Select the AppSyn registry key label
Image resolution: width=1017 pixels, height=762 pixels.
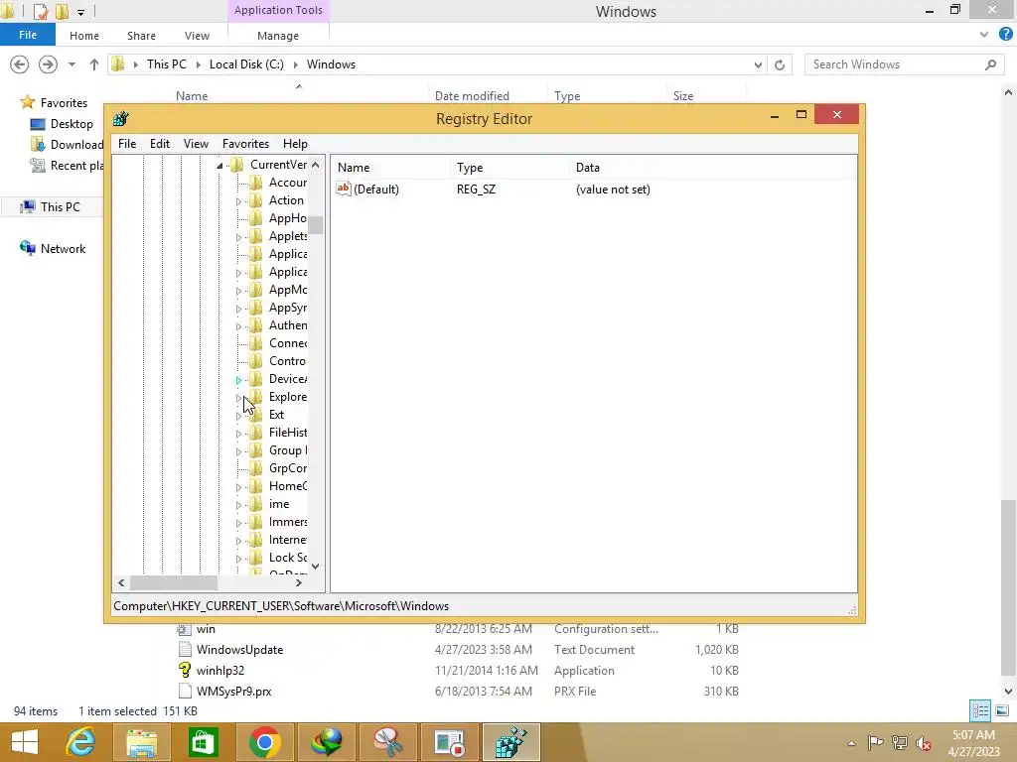(288, 308)
